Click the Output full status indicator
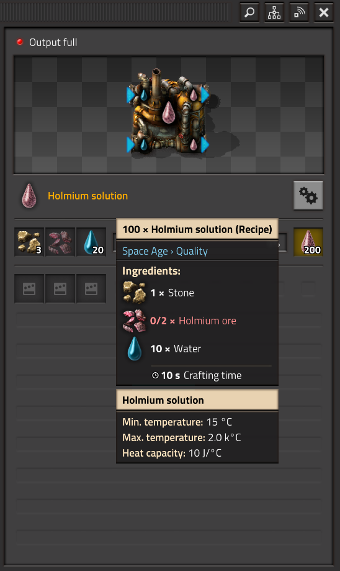 (47, 42)
